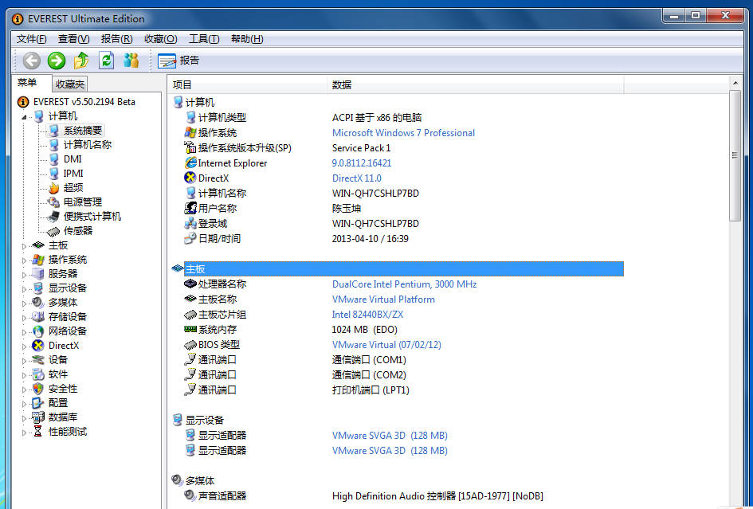Click the Up level arrow toolbar icon
The width and height of the screenshot is (753, 509).
click(x=81, y=61)
